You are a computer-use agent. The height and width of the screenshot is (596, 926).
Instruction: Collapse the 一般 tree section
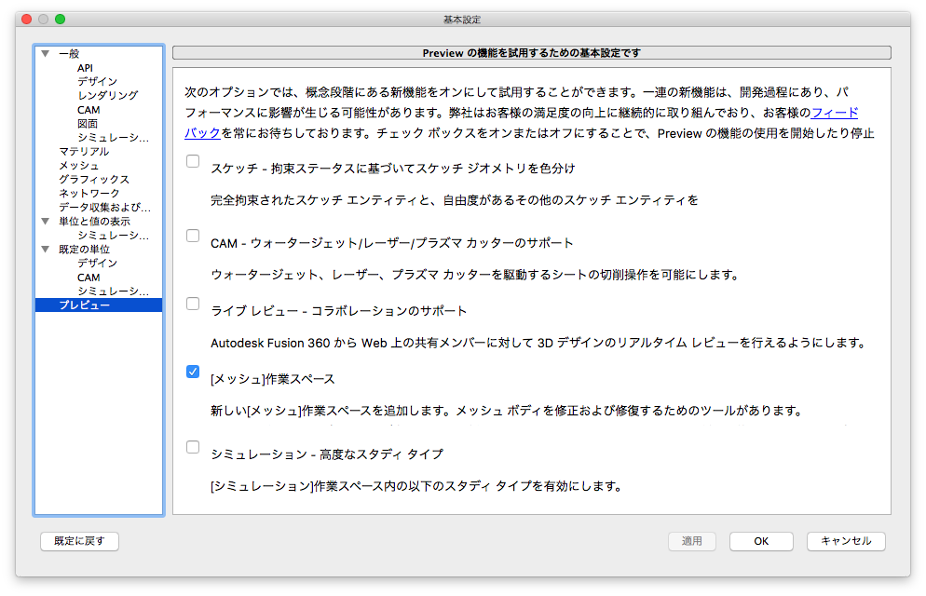(x=45, y=53)
